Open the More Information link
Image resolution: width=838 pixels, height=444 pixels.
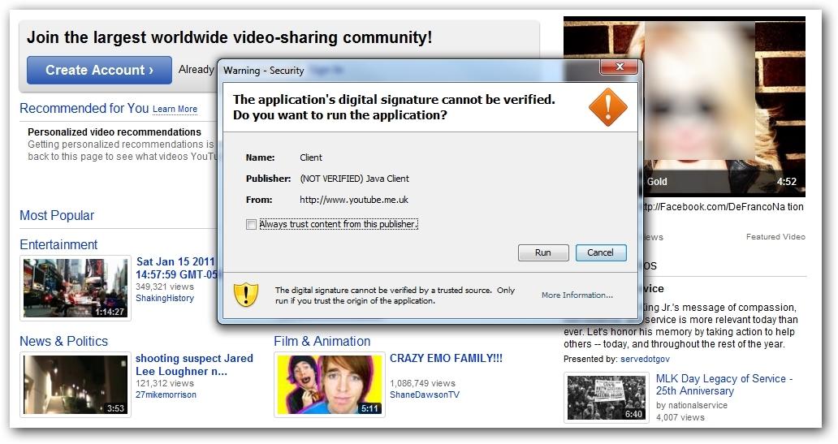click(577, 295)
